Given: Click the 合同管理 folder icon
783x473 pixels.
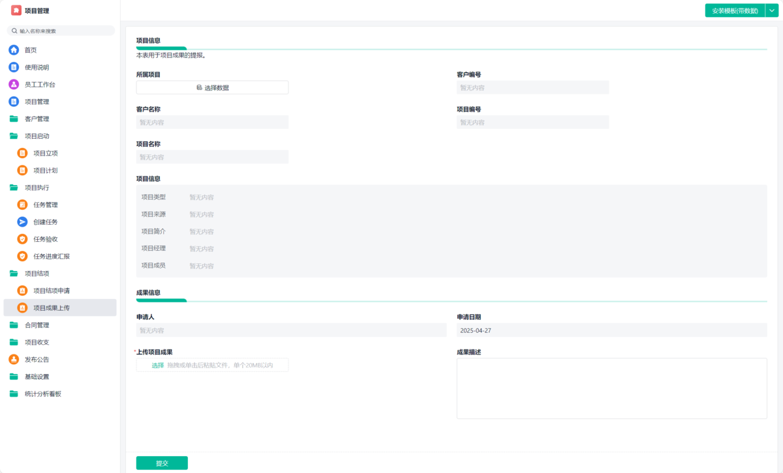Looking at the screenshot, I should (14, 325).
